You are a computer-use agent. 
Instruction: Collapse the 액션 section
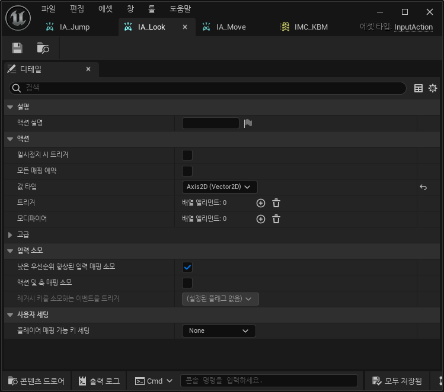10,139
